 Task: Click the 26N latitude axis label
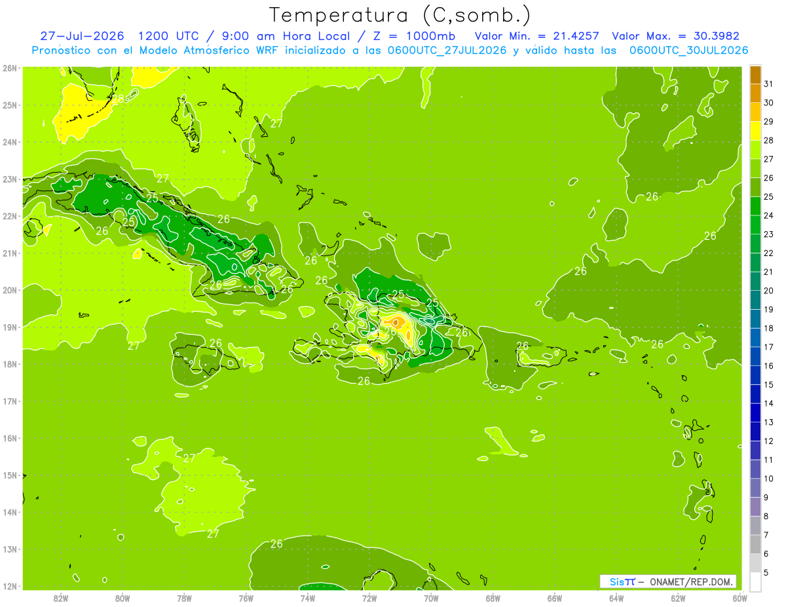point(10,67)
